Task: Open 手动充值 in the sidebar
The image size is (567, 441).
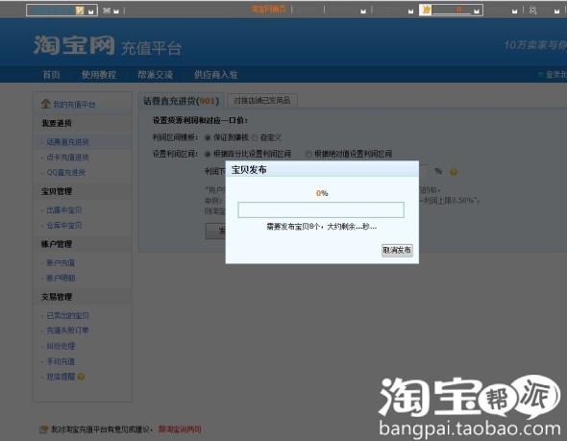Action: (61, 361)
